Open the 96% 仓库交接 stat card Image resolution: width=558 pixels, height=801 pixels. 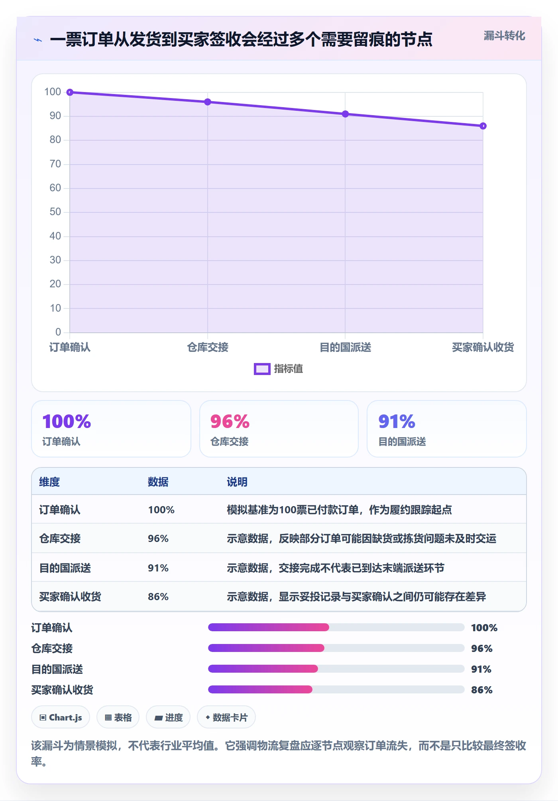click(x=279, y=429)
